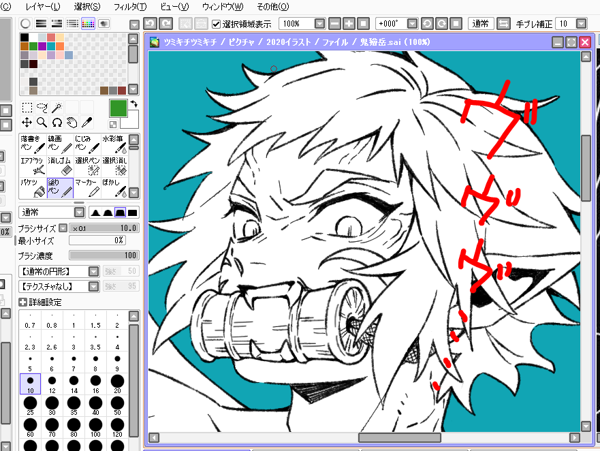Choose the エアブラシ airbrush tool
The width and height of the screenshot is (600, 451).
(x=33, y=166)
